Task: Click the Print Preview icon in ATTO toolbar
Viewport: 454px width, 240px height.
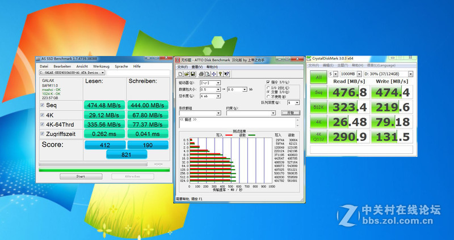Action: 208,74
